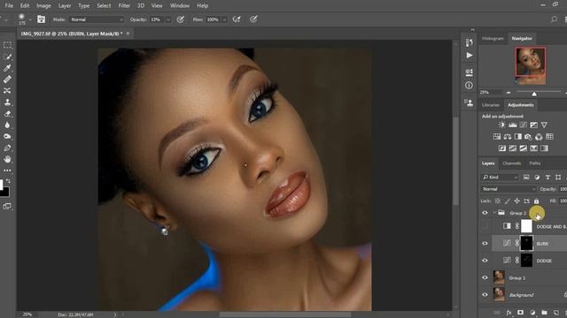Toggle lock image pixels brush icon
The image size is (567, 318).
point(508,201)
